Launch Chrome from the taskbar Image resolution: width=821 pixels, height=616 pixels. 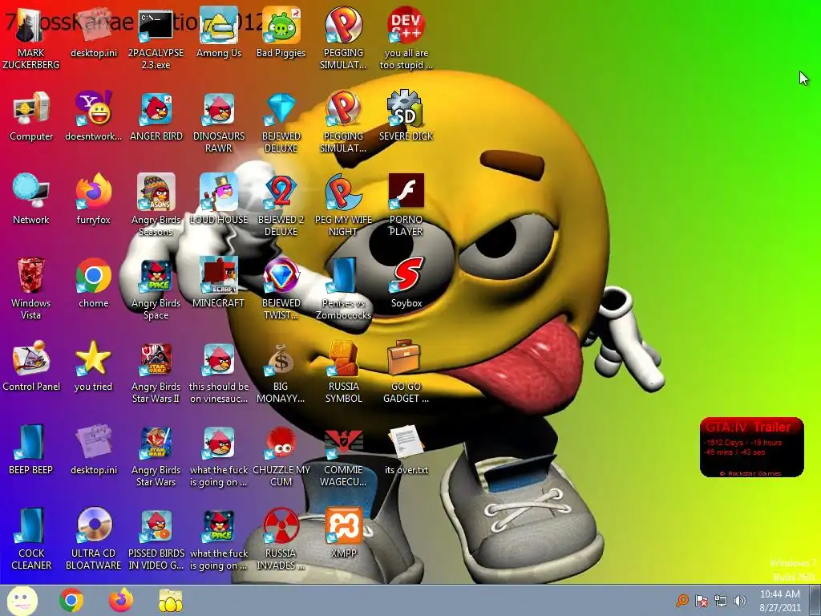pyautogui.click(x=71, y=600)
